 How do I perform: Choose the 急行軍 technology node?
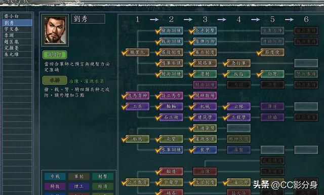point(238,63)
